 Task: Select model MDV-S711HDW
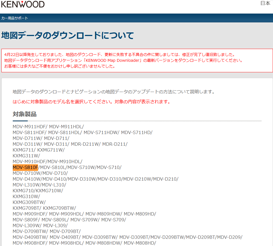[101, 132]
